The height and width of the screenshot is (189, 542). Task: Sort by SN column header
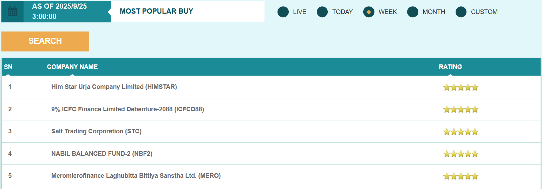point(8,67)
